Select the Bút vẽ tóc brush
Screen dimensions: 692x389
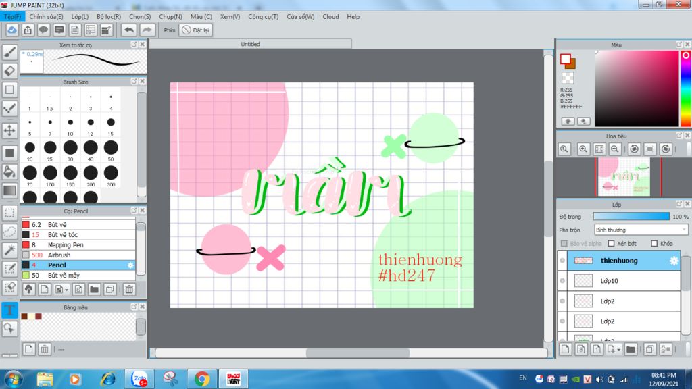click(78, 234)
